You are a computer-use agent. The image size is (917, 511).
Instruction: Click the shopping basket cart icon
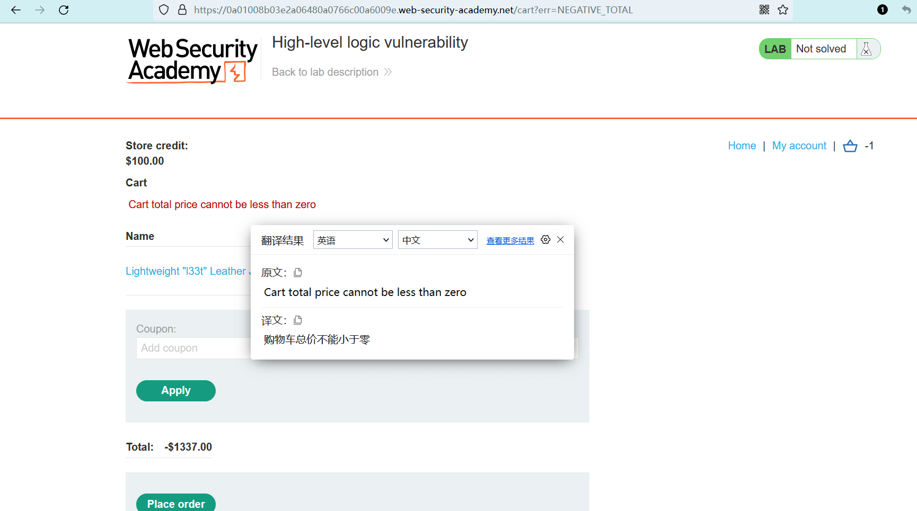(850, 146)
